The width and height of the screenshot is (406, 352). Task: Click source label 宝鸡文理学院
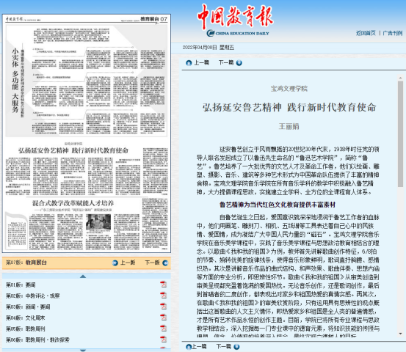pos(289,89)
